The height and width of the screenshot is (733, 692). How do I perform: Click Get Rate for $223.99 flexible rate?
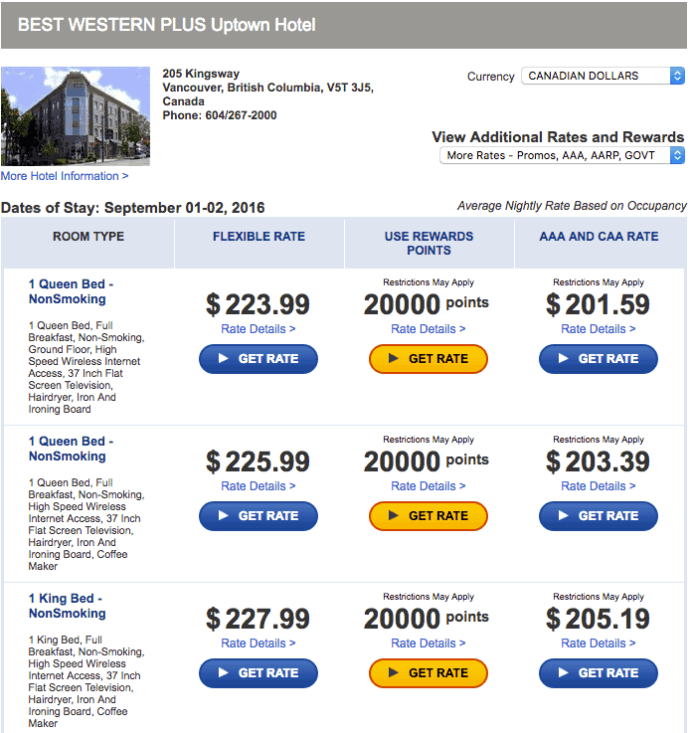[x=259, y=359]
